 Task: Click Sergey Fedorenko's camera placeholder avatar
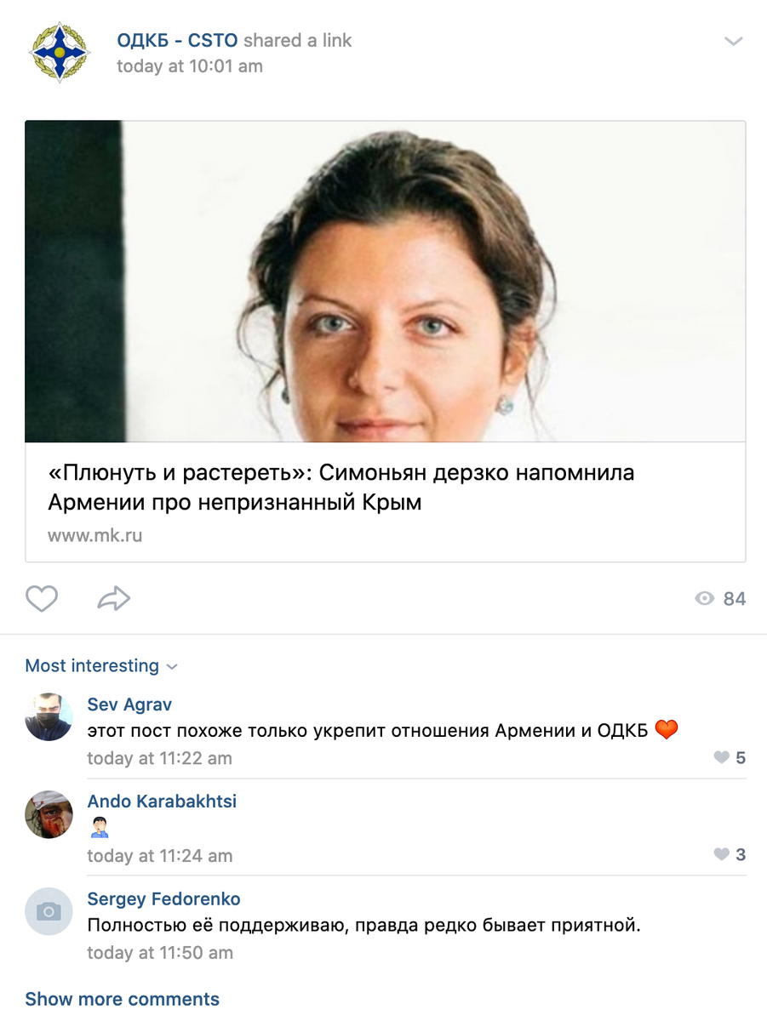[x=49, y=912]
